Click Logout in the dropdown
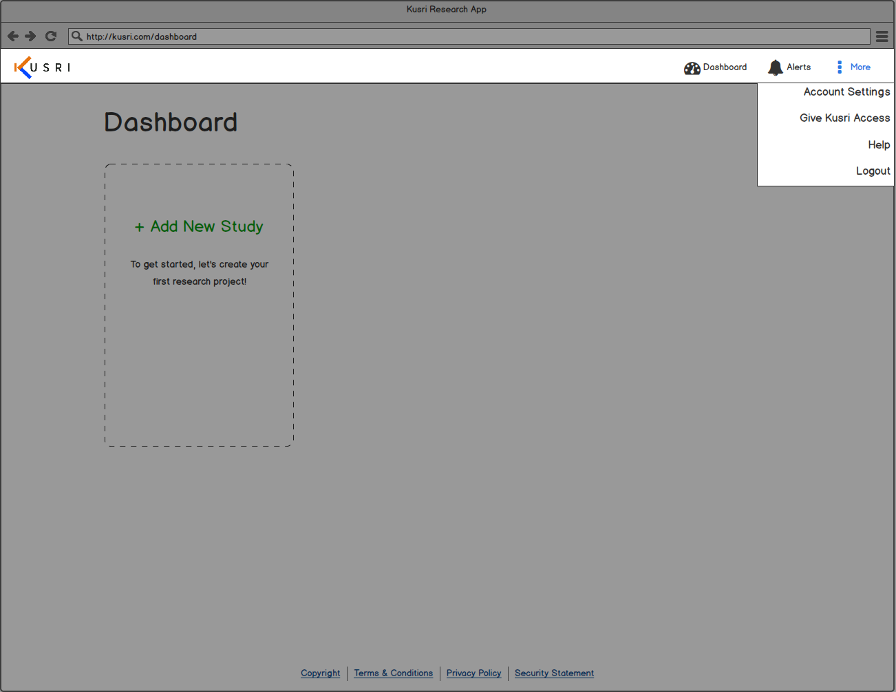This screenshot has height=692, width=896. coord(873,171)
